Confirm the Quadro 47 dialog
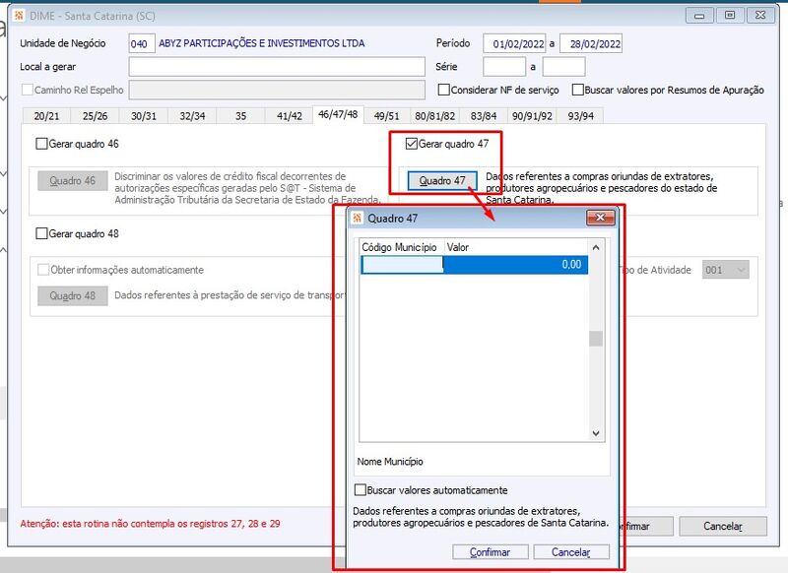Image resolution: width=788 pixels, height=573 pixels. 490,552
